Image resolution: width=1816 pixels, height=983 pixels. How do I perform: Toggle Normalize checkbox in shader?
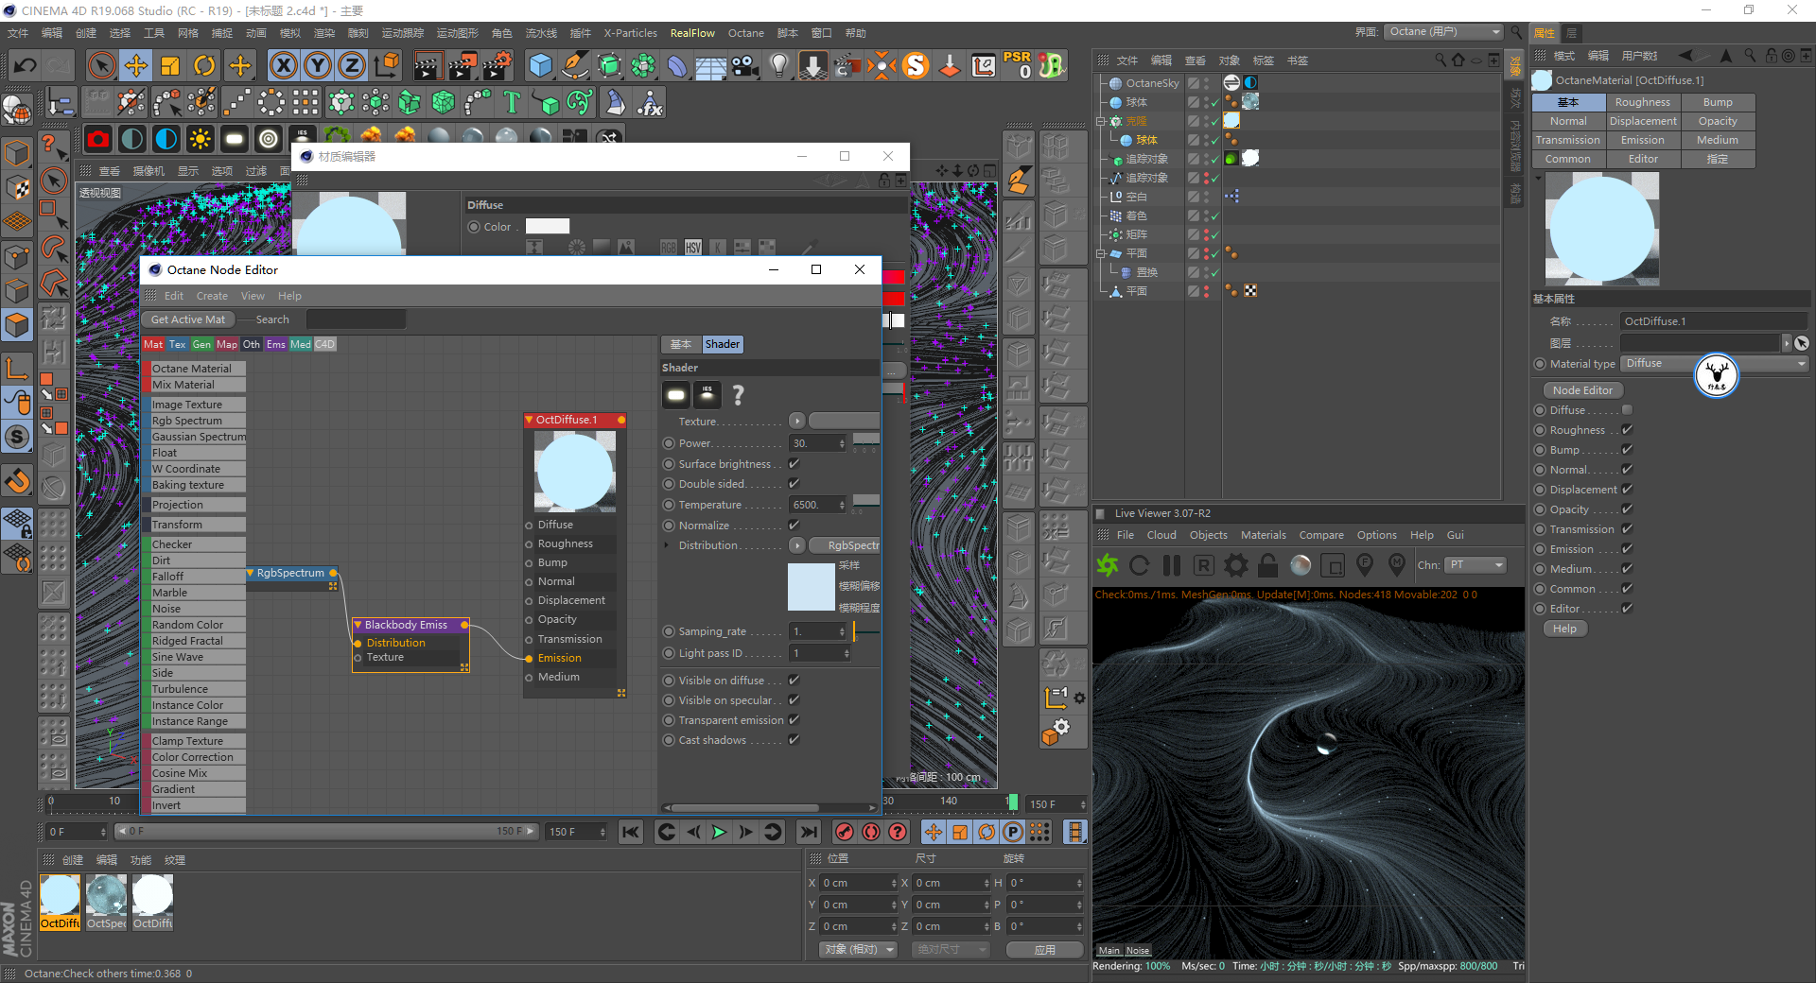tap(794, 526)
